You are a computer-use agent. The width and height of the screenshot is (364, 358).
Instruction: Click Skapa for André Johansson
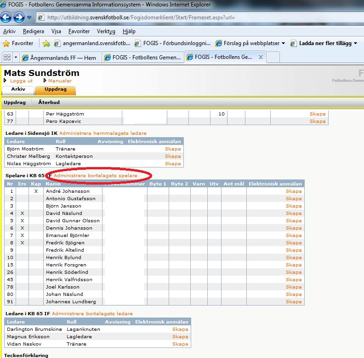click(x=294, y=191)
